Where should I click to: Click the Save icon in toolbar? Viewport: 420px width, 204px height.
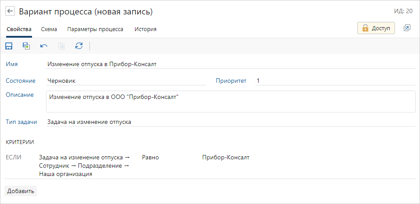pyautogui.click(x=9, y=46)
